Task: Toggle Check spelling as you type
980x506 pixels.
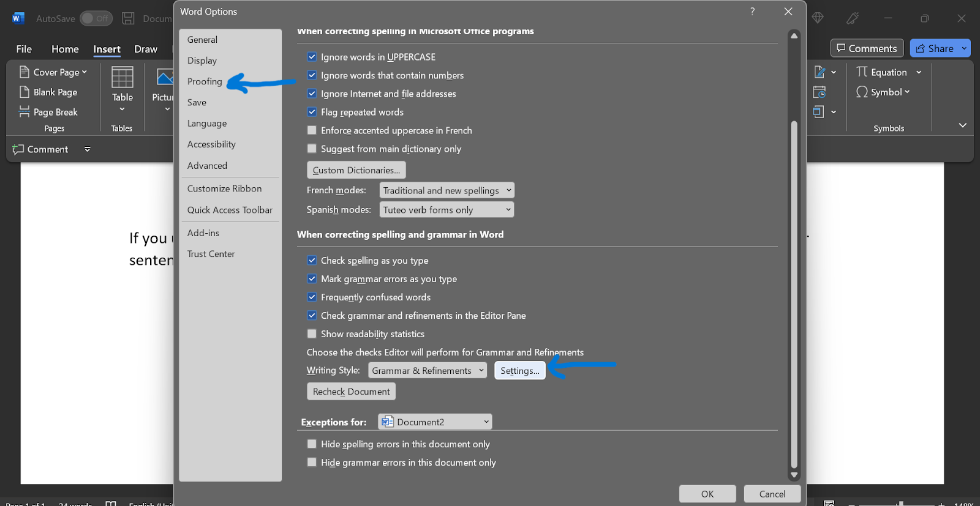Action: coord(312,261)
